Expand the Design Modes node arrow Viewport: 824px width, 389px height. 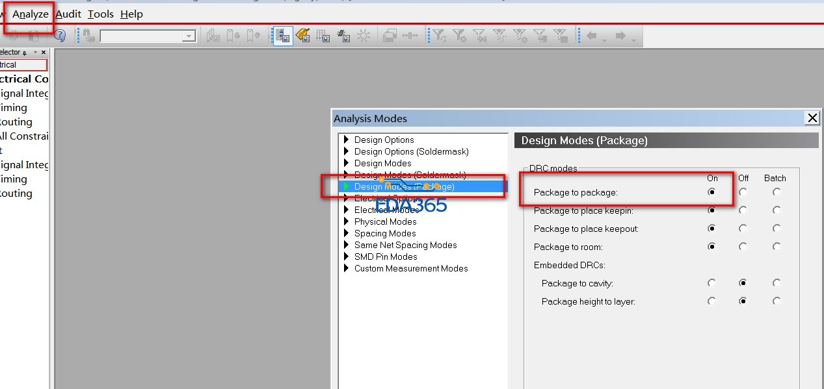point(347,163)
